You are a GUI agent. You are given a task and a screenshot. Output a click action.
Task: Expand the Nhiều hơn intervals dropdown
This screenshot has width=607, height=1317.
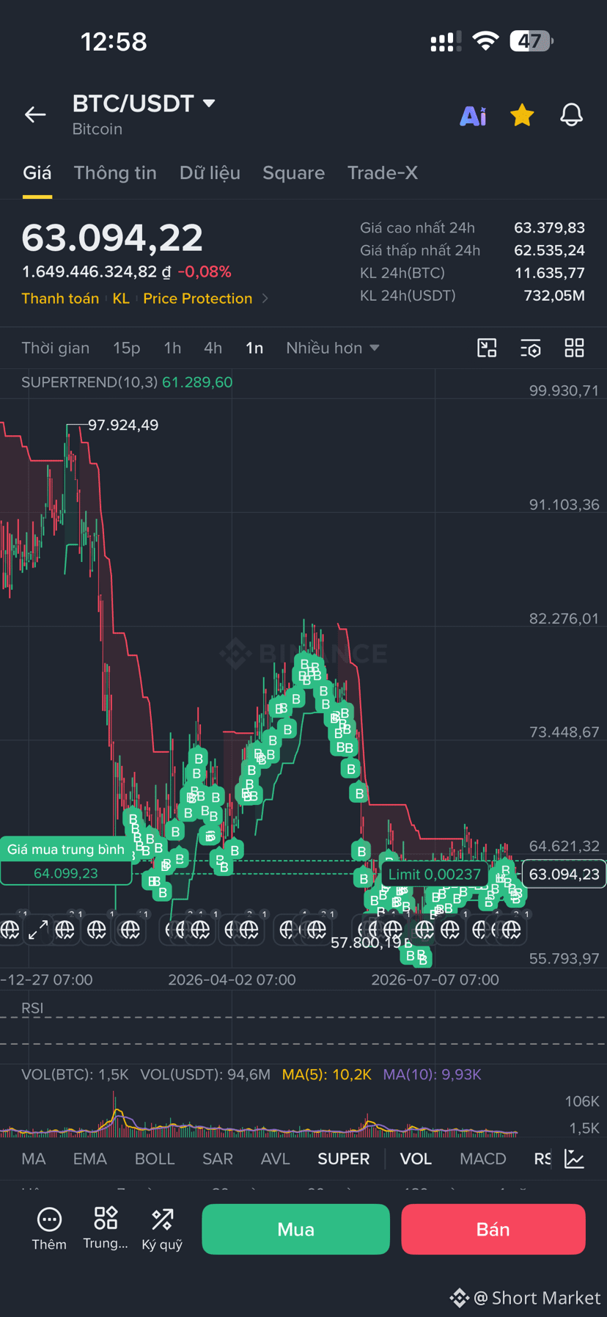click(333, 348)
